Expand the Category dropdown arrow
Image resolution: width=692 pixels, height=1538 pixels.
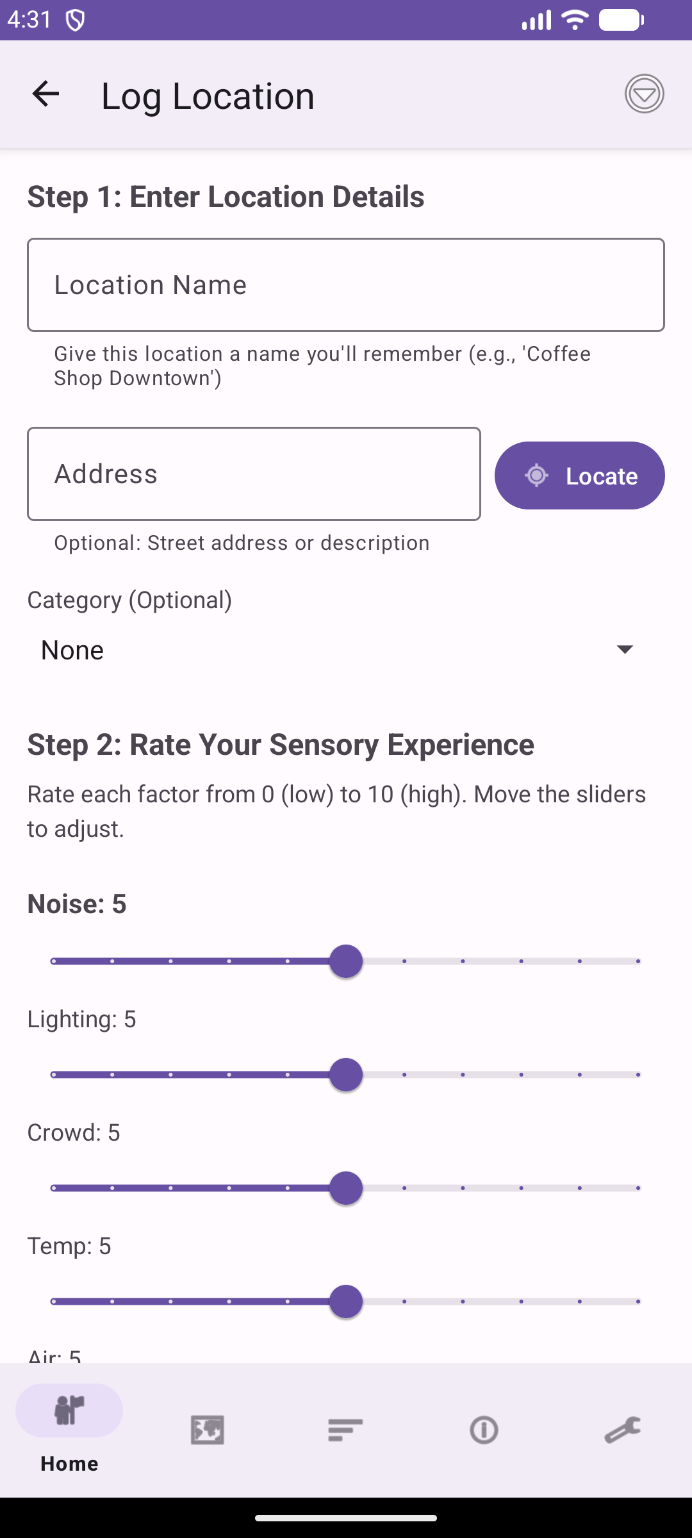(625, 649)
